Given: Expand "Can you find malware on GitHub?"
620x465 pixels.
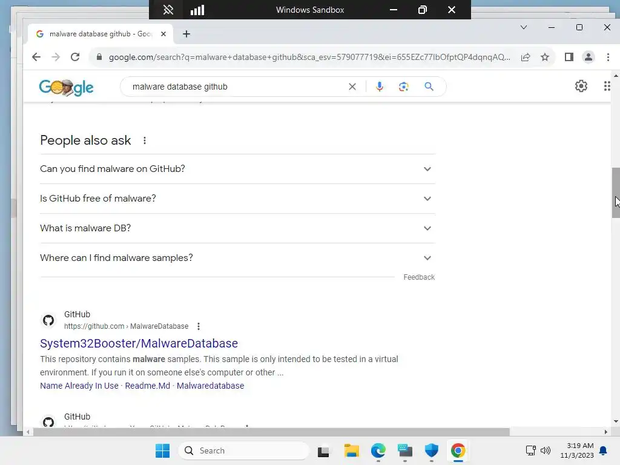Looking at the screenshot, I should click(237, 169).
